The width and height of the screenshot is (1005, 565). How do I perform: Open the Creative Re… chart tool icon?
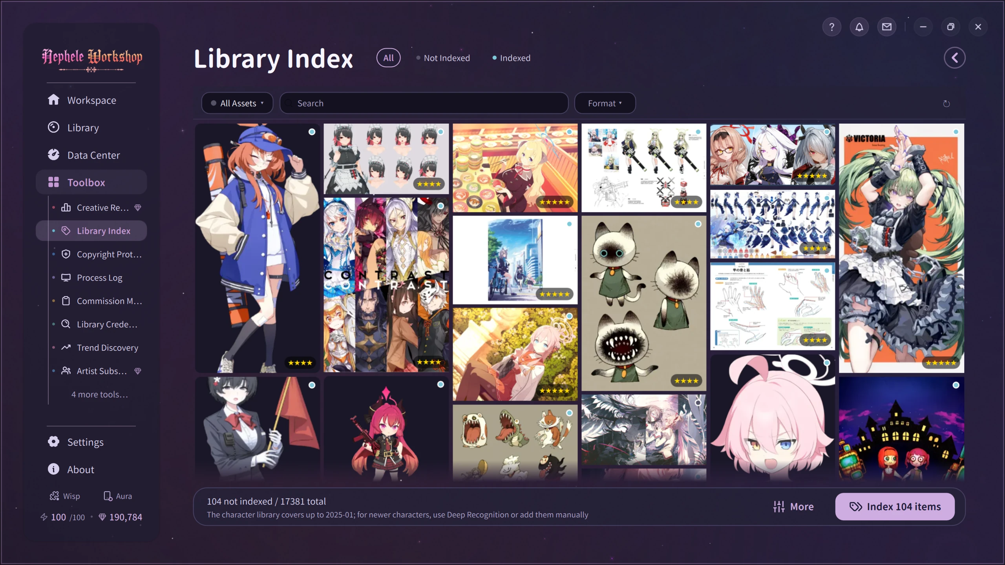66,208
